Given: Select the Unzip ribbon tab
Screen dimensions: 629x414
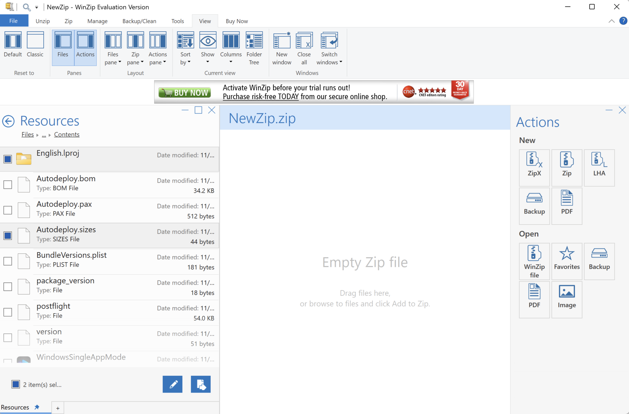Looking at the screenshot, I should pyautogui.click(x=42, y=21).
